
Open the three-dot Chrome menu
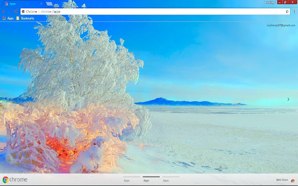coord(294,12)
